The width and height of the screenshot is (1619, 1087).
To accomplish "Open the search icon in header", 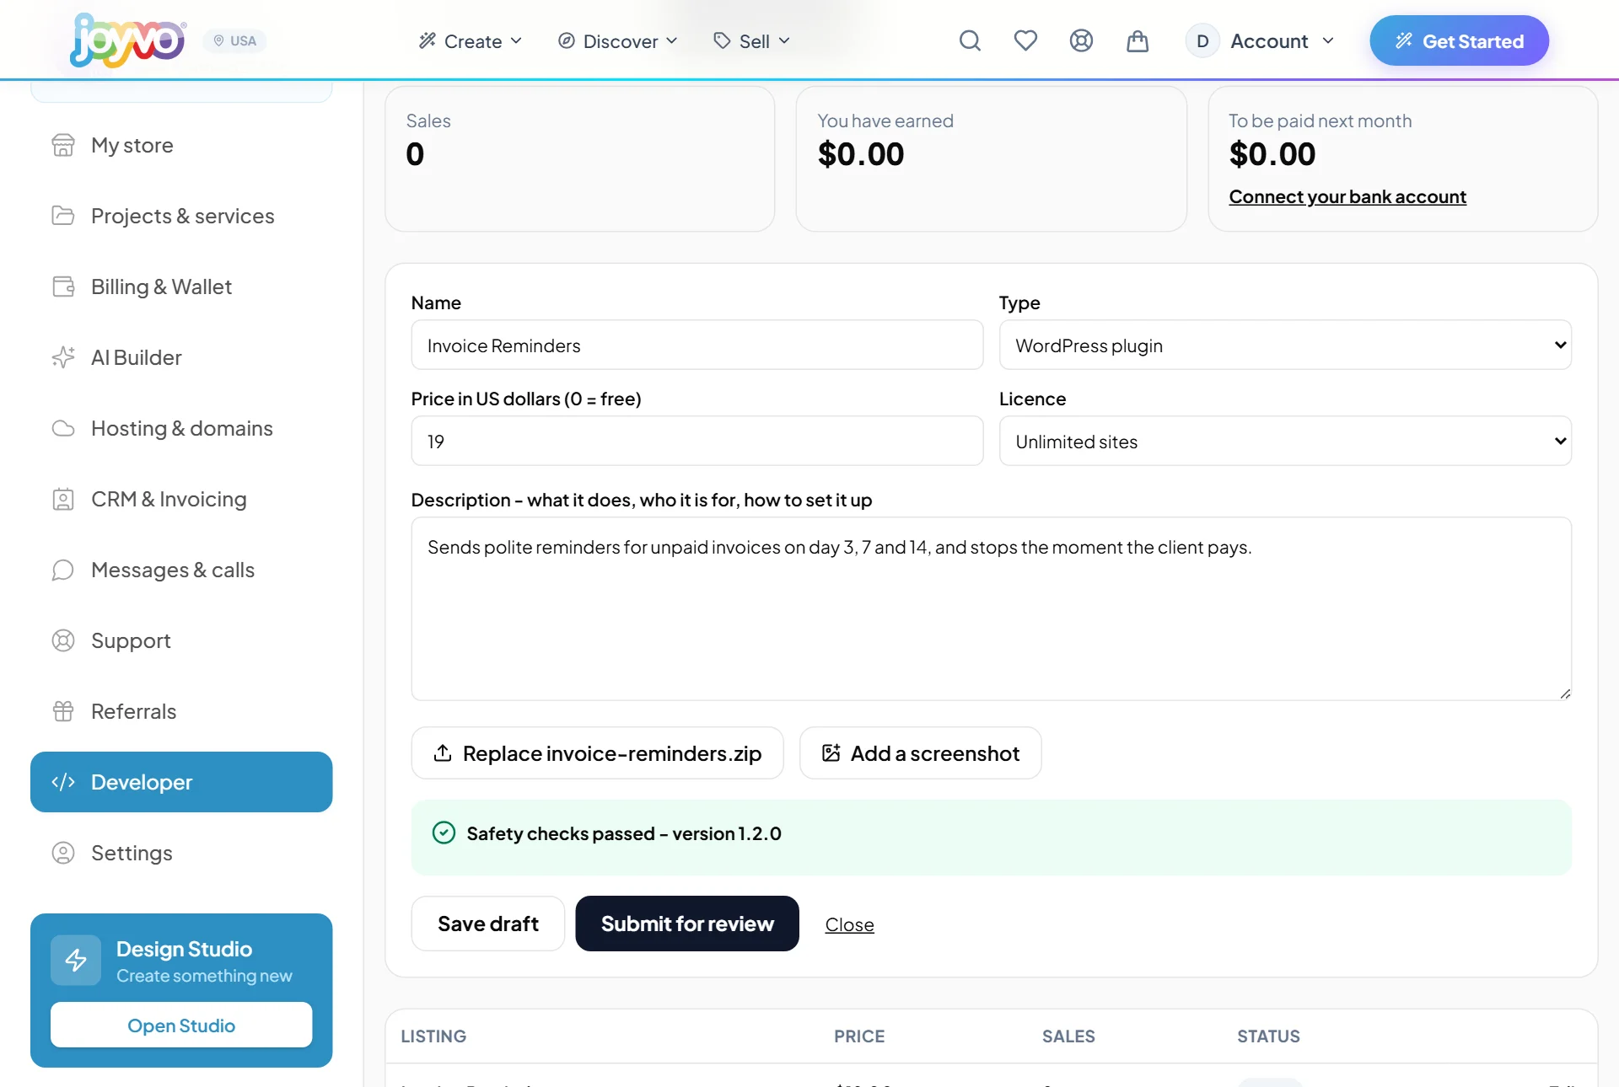I will click(x=970, y=40).
